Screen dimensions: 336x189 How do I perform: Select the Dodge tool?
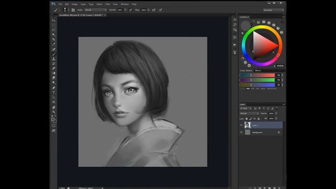[x=54, y=83]
